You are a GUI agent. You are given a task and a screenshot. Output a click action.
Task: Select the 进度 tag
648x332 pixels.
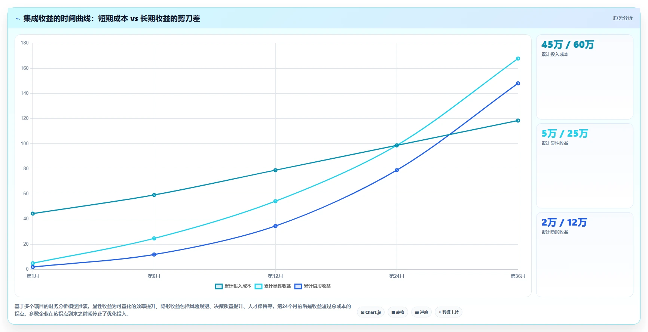(x=421, y=312)
